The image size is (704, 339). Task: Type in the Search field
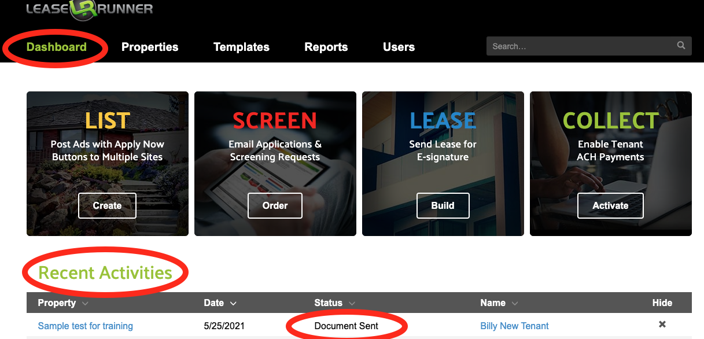(x=578, y=46)
